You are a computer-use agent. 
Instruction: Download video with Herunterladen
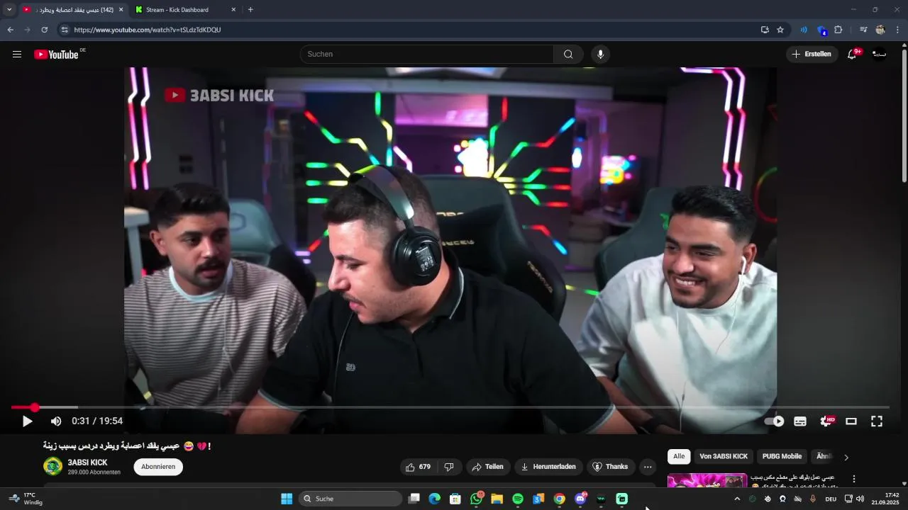pyautogui.click(x=548, y=467)
